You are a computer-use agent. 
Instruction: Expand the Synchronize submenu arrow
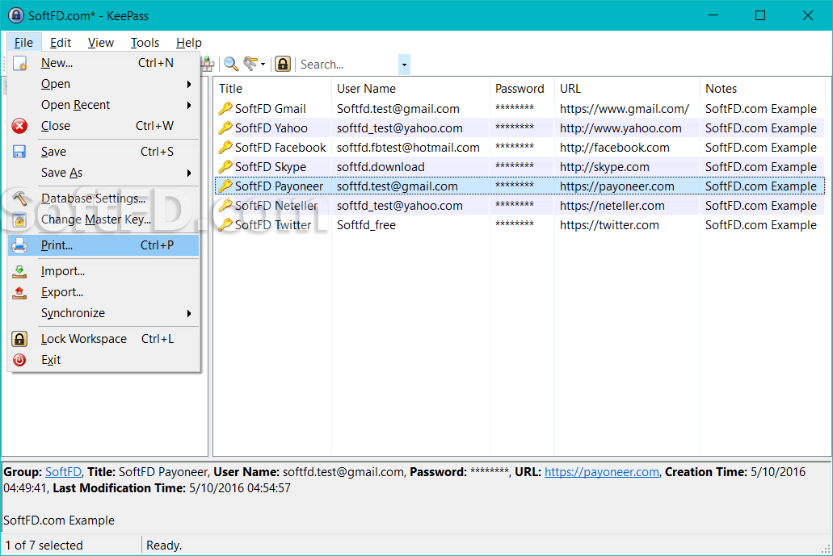(188, 314)
